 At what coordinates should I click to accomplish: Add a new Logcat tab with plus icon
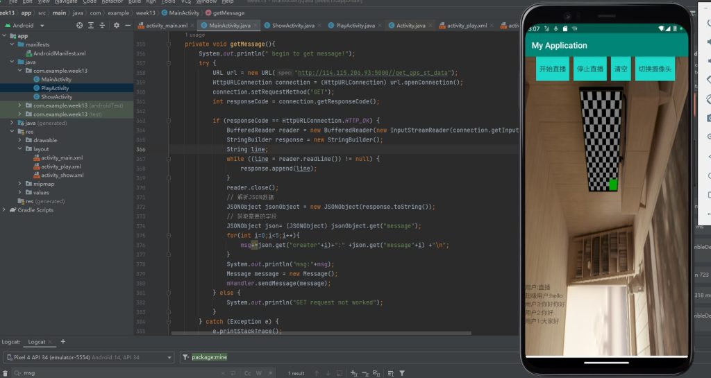tap(63, 342)
